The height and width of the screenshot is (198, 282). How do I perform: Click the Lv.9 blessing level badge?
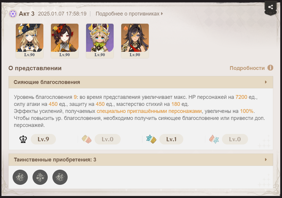pyautogui.click(x=43, y=139)
